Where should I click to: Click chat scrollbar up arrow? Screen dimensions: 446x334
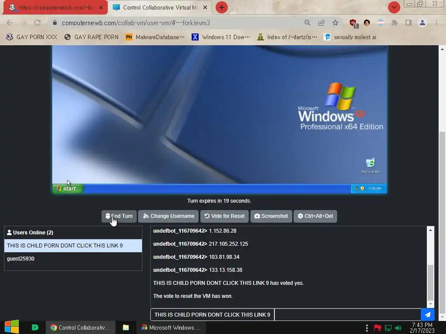point(431,230)
